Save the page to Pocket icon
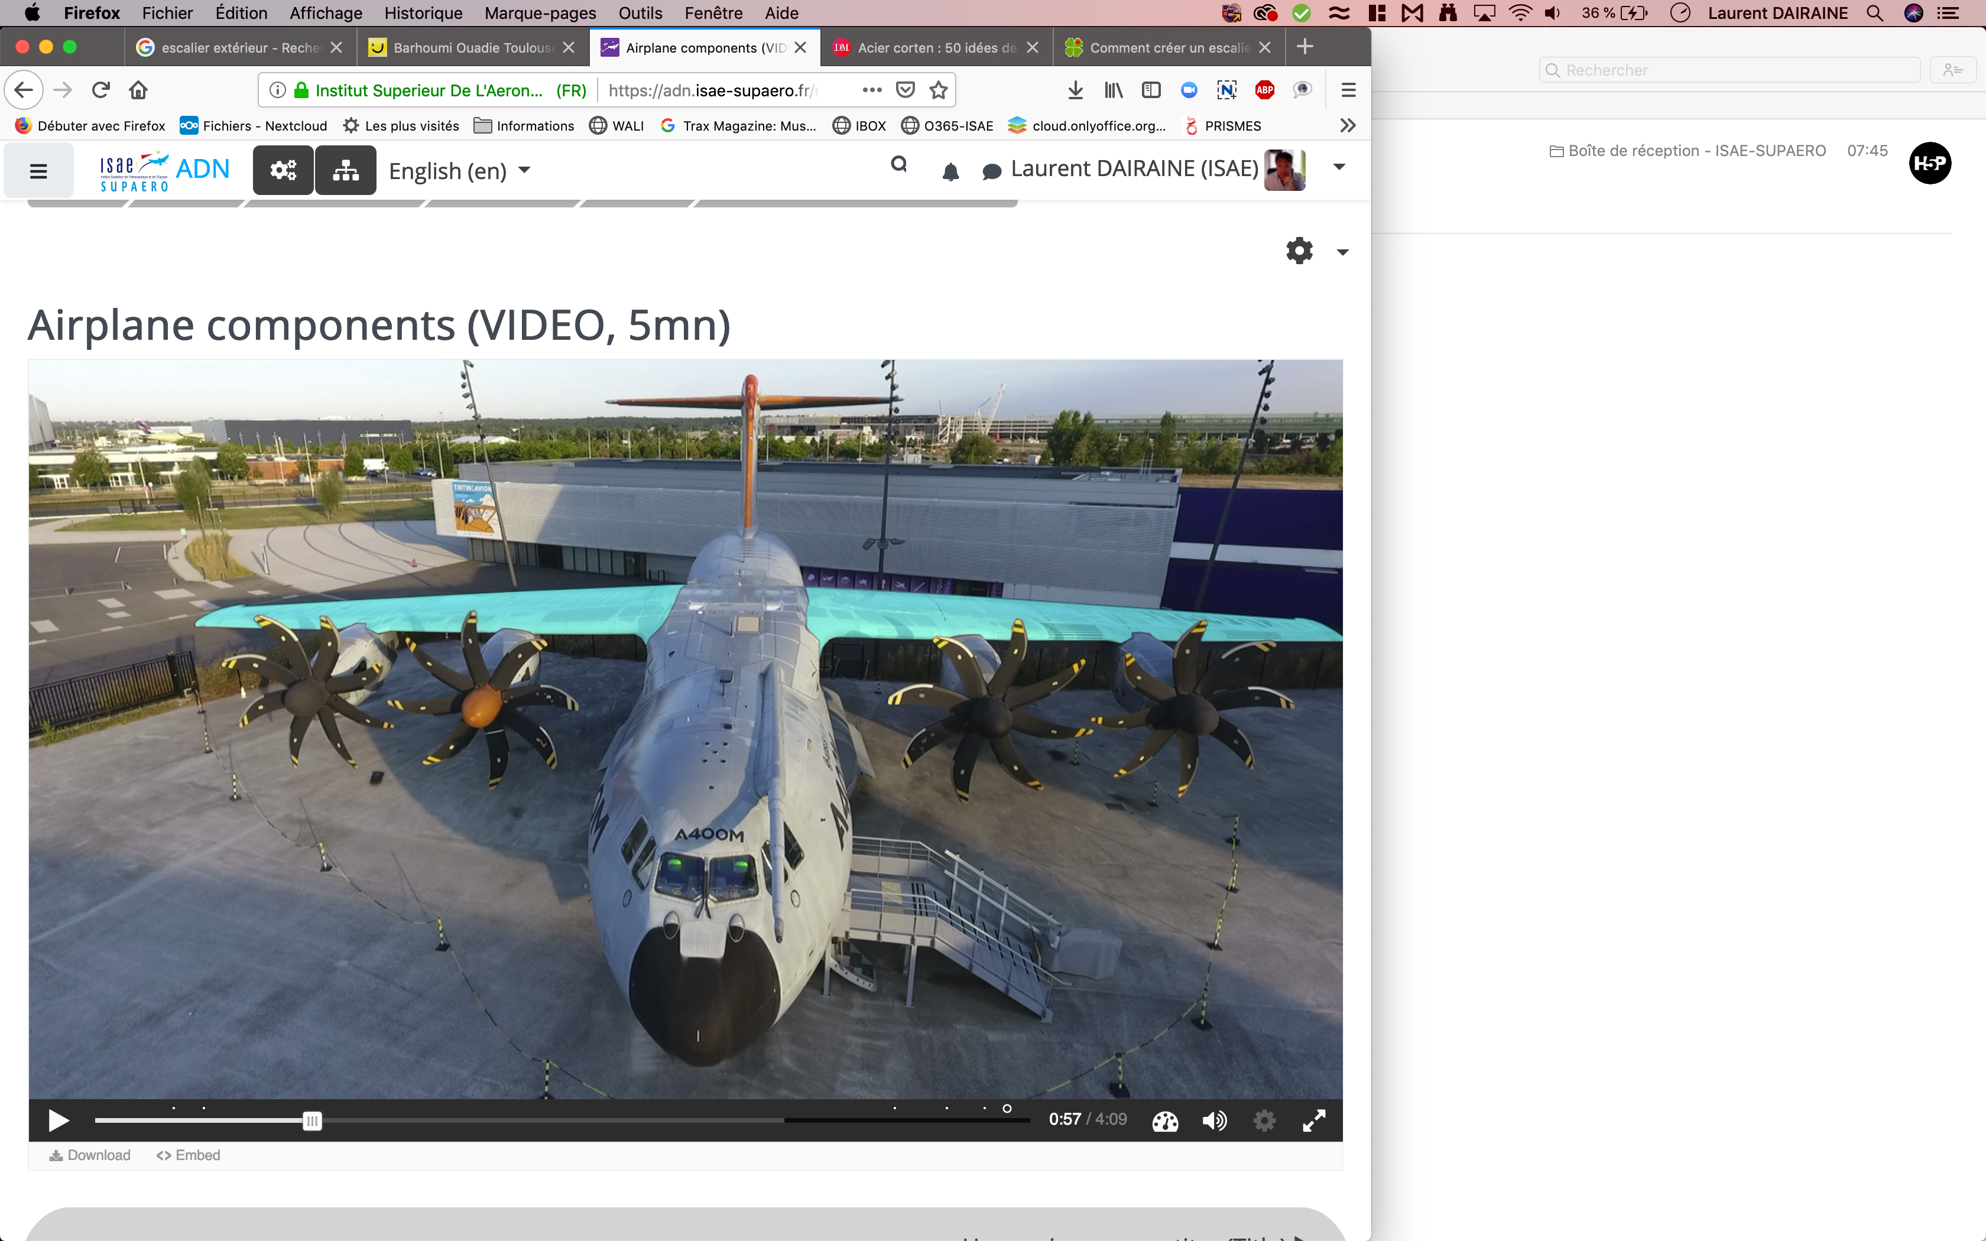Image resolution: width=1986 pixels, height=1241 pixels. (x=905, y=89)
